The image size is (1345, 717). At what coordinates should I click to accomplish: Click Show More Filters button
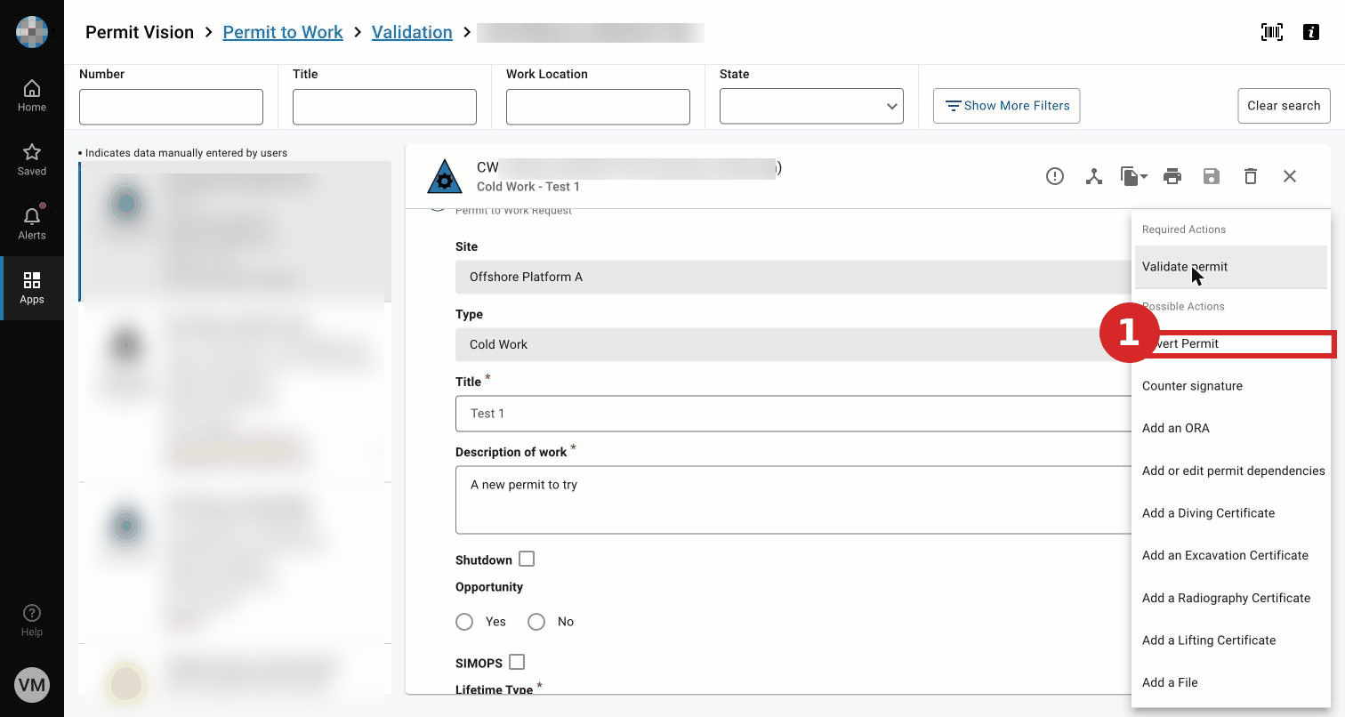coord(1007,106)
